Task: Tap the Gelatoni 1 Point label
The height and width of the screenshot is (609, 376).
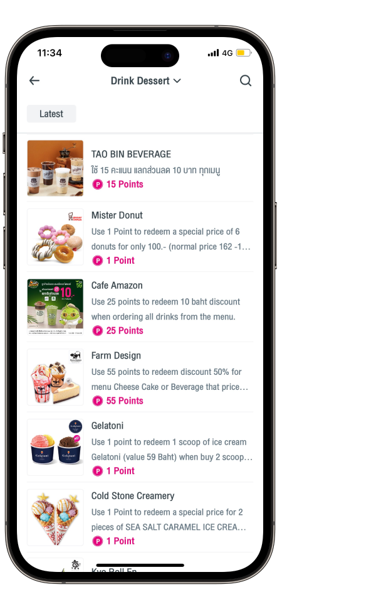Action: 120,471
